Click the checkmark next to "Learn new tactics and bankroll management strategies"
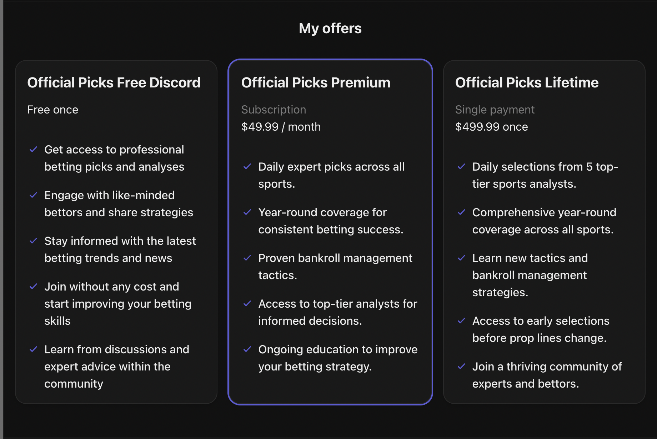657x439 pixels. [462, 258]
